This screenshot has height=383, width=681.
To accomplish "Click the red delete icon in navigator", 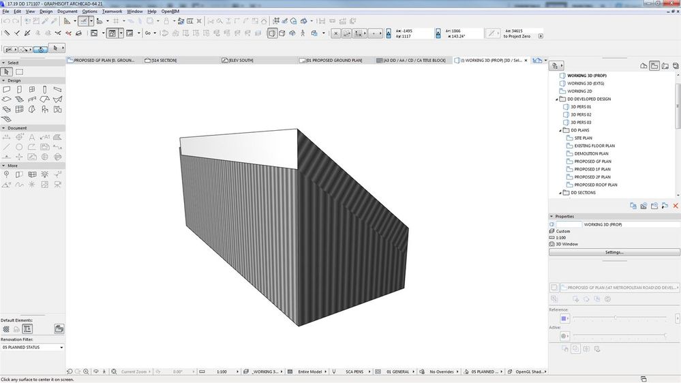I will [676, 205].
